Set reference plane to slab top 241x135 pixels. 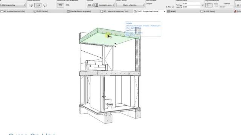pyautogui.click(x=60, y=5)
